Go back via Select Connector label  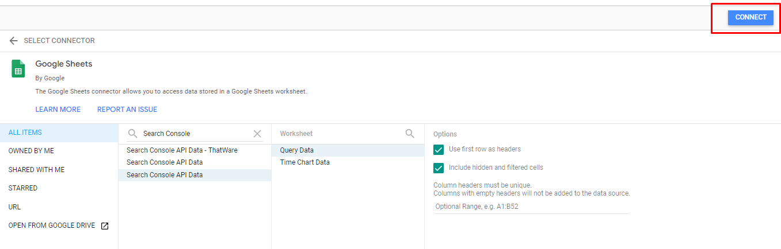click(59, 41)
